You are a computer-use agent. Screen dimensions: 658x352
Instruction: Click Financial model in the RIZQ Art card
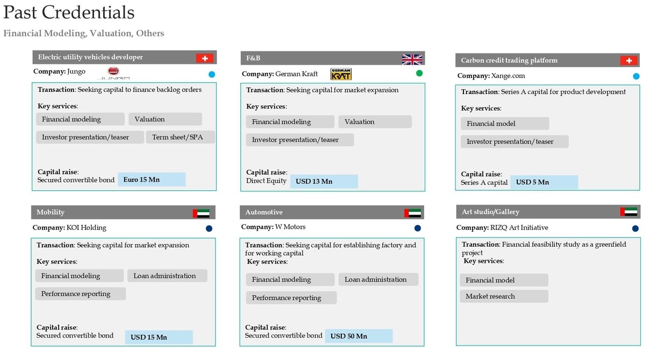point(504,280)
